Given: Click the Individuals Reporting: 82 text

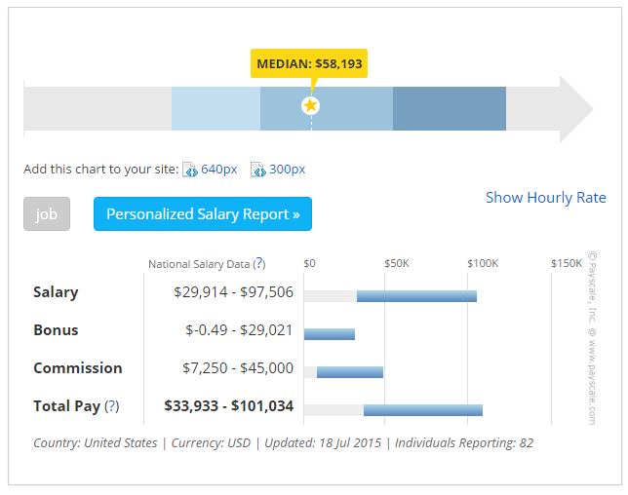Looking at the screenshot, I should 464,443.
